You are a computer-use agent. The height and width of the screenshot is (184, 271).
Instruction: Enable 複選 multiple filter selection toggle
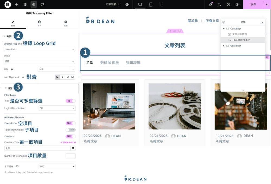click(70, 100)
